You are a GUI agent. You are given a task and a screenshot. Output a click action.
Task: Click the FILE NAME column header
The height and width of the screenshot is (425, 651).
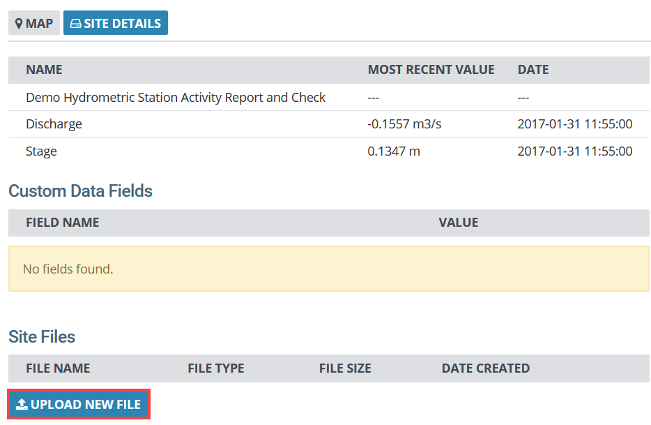click(x=58, y=368)
